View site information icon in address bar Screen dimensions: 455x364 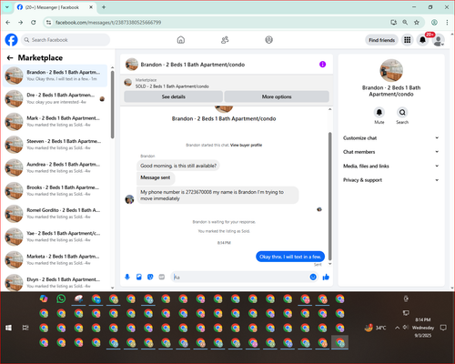click(48, 23)
